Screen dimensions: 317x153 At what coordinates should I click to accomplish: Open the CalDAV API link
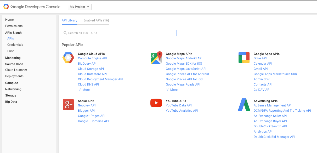coord(262,90)
